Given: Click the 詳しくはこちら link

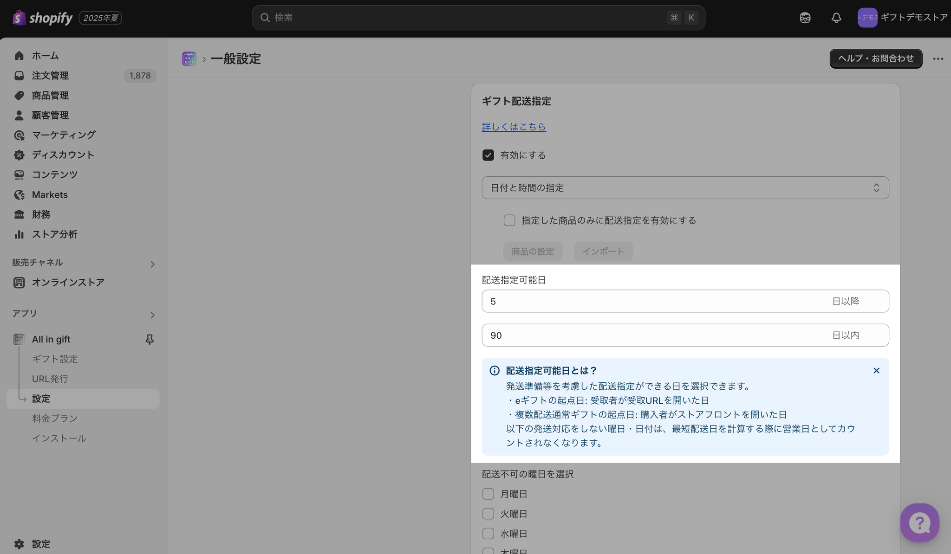Looking at the screenshot, I should [514, 127].
